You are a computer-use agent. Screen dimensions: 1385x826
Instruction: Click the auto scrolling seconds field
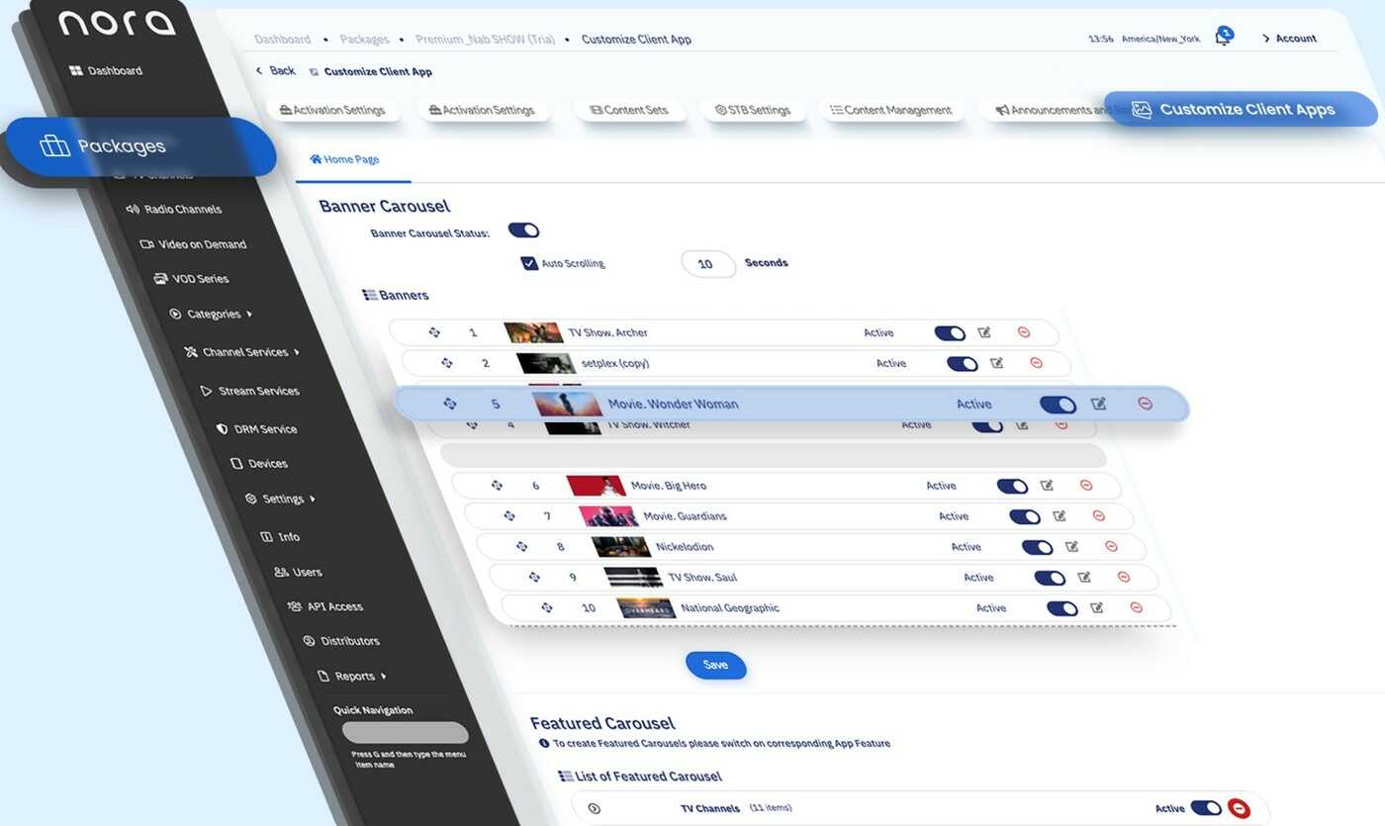(707, 264)
